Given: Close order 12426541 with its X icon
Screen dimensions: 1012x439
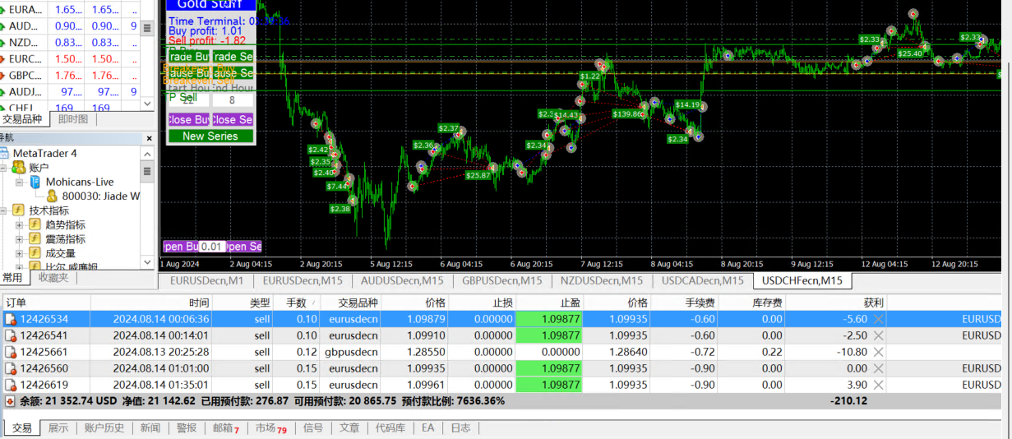Looking at the screenshot, I should (878, 335).
